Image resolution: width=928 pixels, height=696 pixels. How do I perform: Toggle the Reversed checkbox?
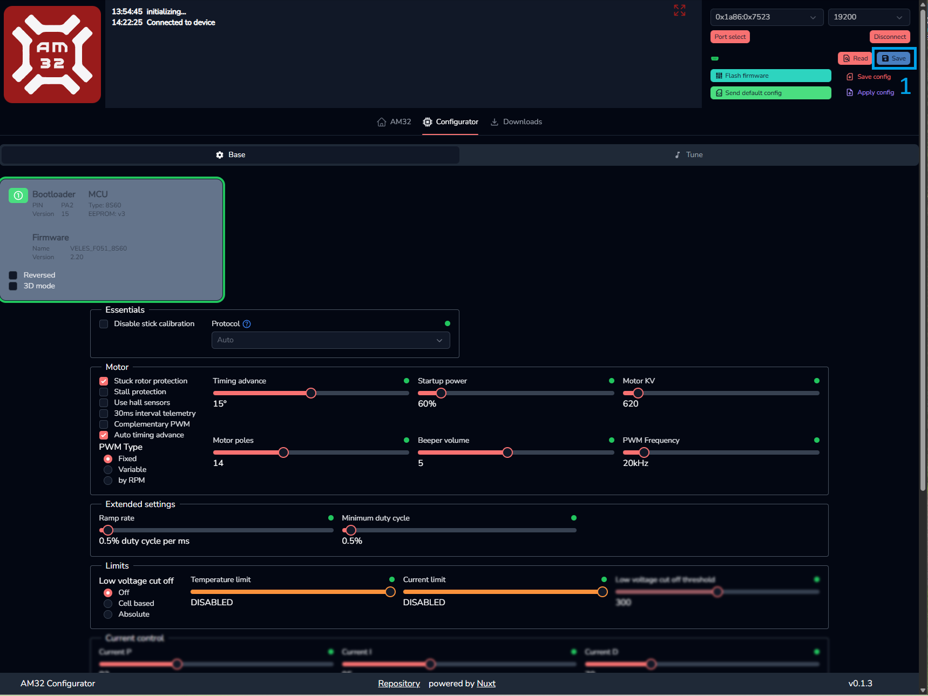coord(13,275)
